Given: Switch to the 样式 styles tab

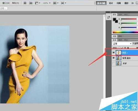Looking at the screenshot, I should pos(126,15).
